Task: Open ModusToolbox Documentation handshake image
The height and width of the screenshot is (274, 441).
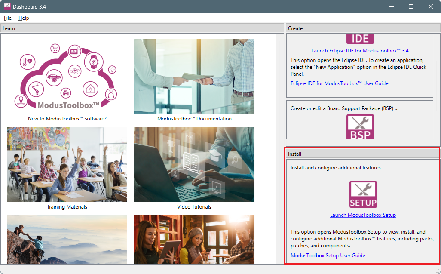Action: (194, 76)
